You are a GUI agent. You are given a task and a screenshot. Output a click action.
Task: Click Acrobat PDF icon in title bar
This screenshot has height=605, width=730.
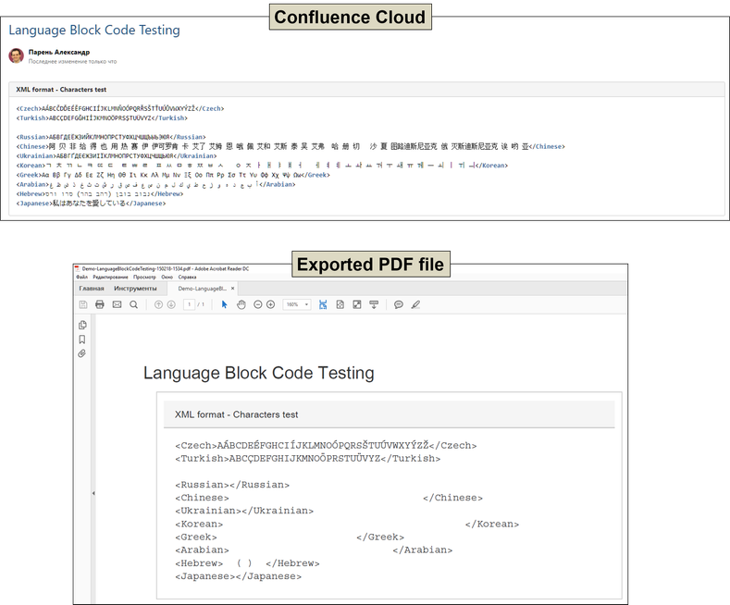click(x=78, y=268)
